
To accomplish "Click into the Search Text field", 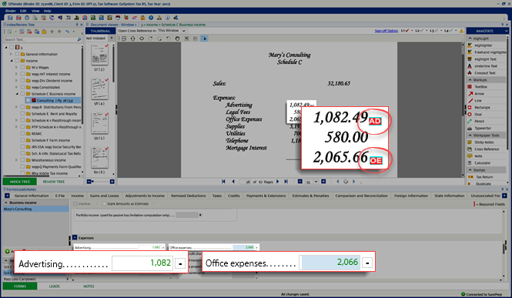I will click(40, 39).
